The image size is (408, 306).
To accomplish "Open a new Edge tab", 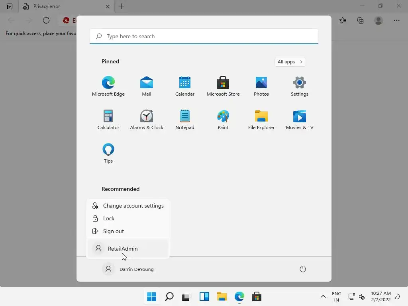I will (x=121, y=6).
